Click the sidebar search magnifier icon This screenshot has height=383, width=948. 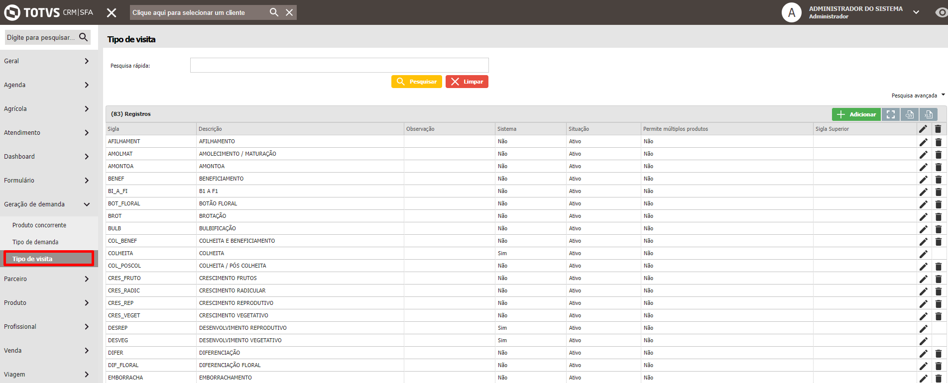pos(83,37)
